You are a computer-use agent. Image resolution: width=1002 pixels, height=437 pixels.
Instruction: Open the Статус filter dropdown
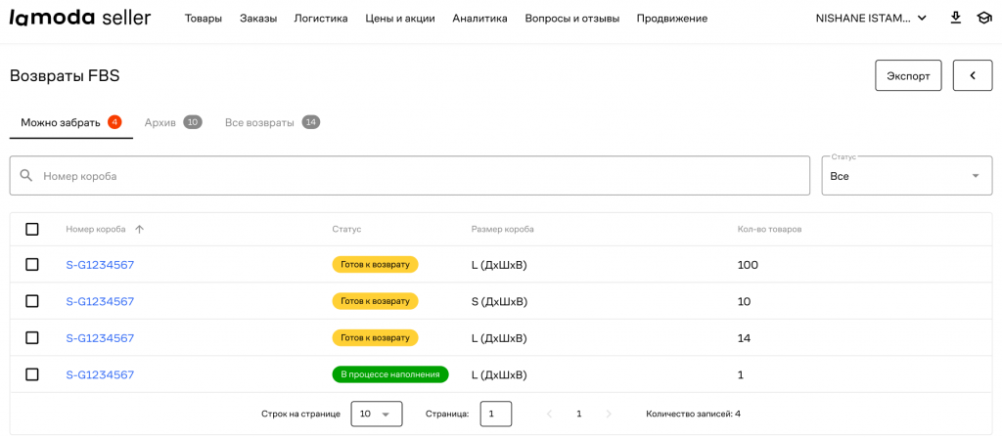point(906,176)
